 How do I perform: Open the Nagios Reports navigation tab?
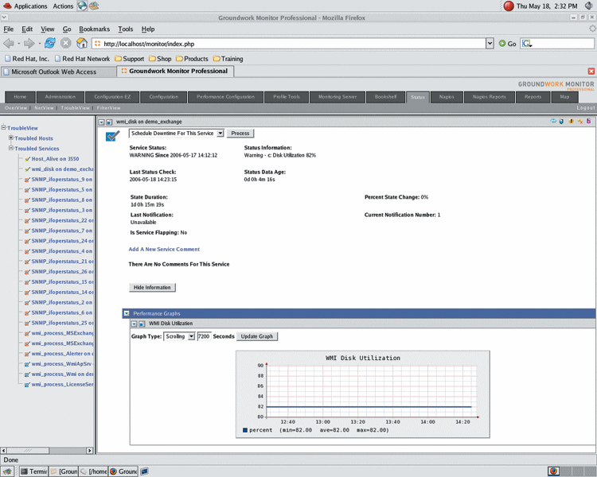(490, 97)
